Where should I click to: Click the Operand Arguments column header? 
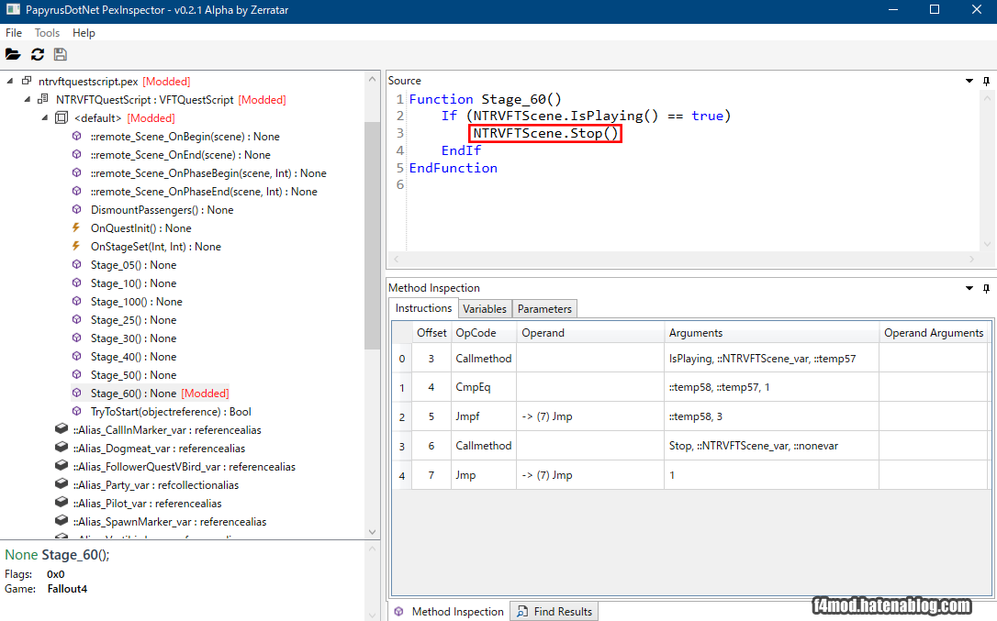934,333
